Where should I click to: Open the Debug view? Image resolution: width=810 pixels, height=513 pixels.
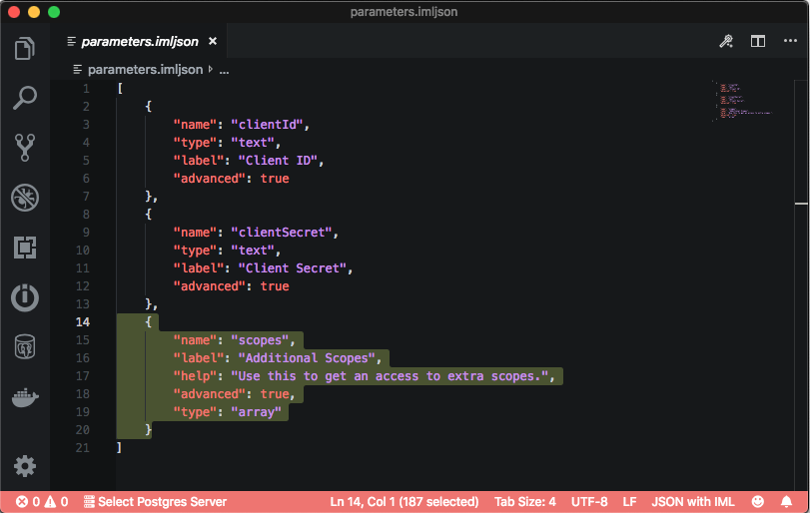[x=25, y=198]
